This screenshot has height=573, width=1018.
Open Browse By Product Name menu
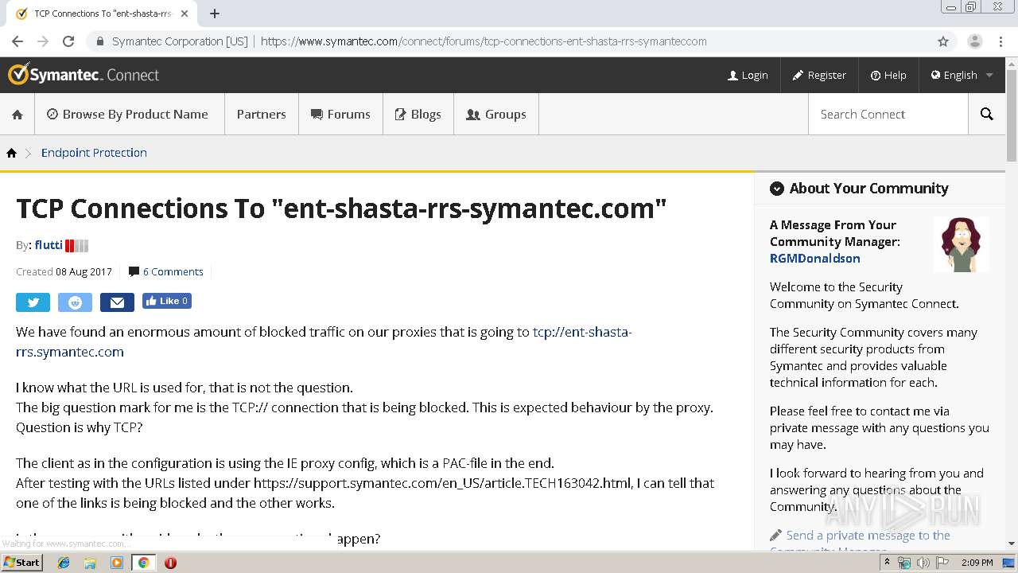tap(127, 115)
